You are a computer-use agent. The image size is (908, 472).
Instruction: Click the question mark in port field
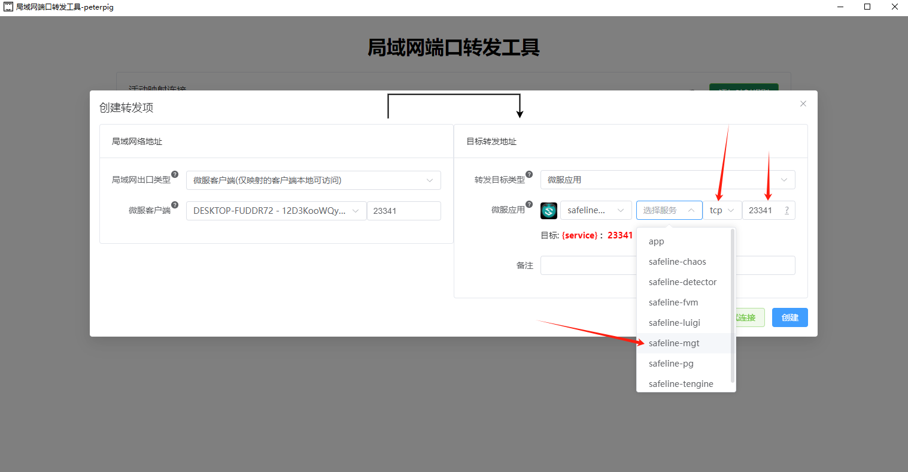[786, 210]
